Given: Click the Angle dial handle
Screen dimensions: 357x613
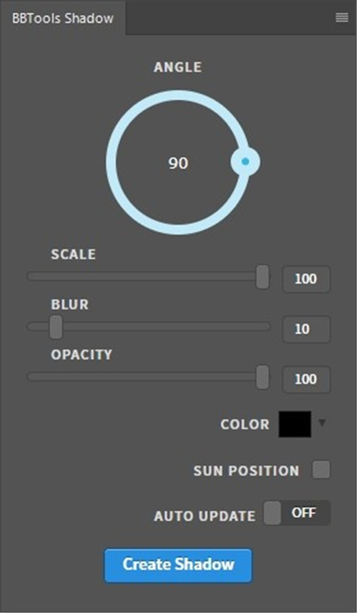Looking at the screenshot, I should tap(246, 161).
